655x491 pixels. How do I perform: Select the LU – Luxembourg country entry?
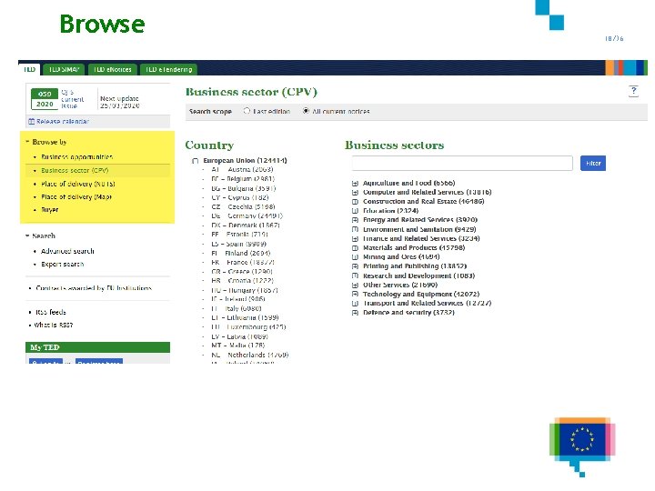click(248, 327)
